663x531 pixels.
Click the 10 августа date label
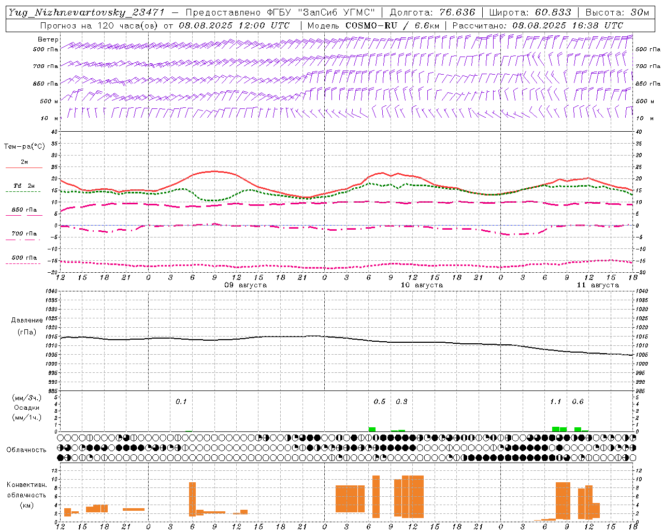pyautogui.click(x=422, y=285)
